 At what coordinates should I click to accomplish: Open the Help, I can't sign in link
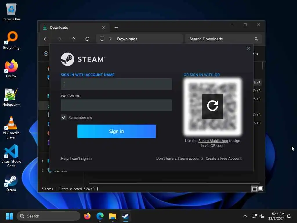[x=76, y=158]
